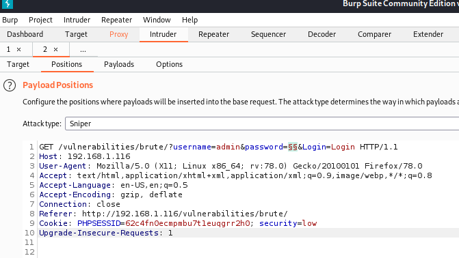Image resolution: width=459 pixels, height=258 pixels.
Task: Open the Burp menu
Action: coord(10,20)
